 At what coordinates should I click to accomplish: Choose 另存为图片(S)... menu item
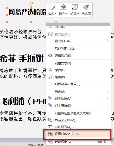(x=65, y=49)
